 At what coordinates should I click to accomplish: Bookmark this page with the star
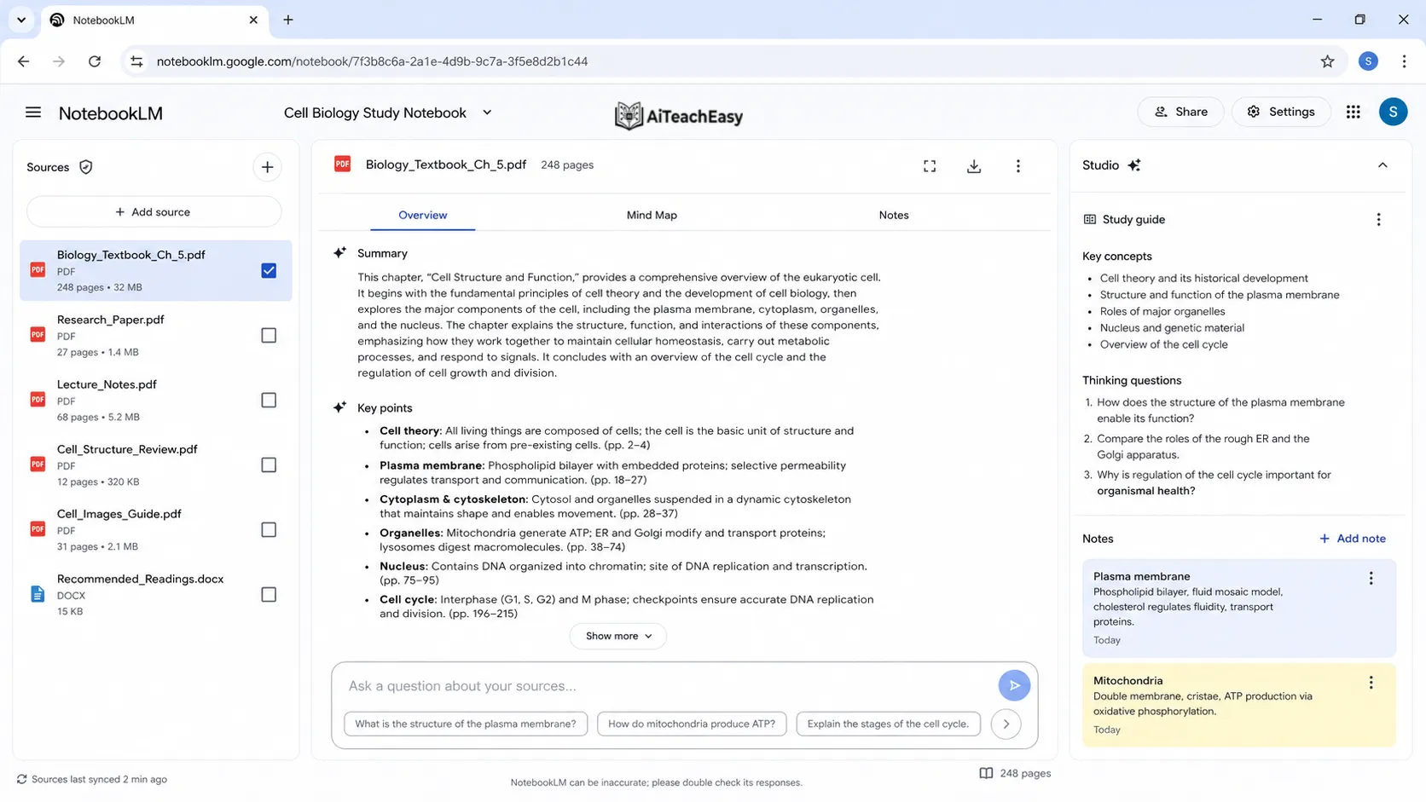(1327, 61)
